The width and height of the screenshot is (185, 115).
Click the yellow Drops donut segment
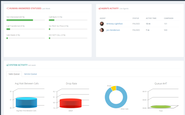tap(114, 88)
